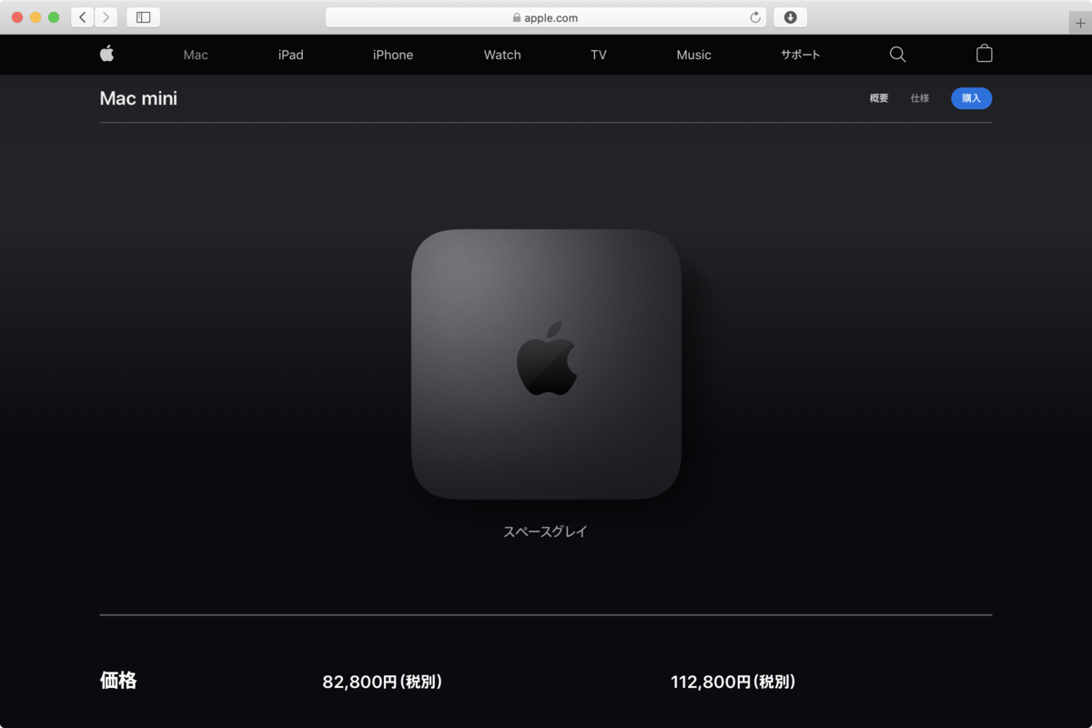Toggle the Safari sidebar button
1092x728 pixels.
coord(144,17)
